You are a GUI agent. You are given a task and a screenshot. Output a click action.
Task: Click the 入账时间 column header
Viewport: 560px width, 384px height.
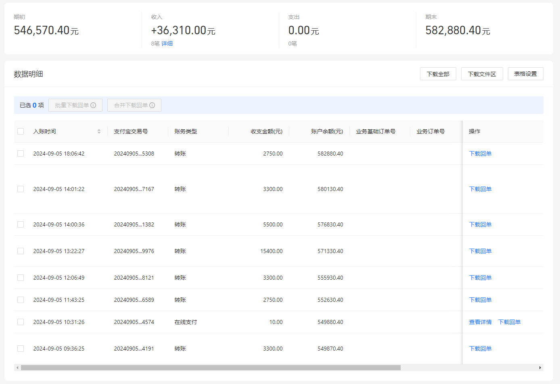(x=44, y=131)
